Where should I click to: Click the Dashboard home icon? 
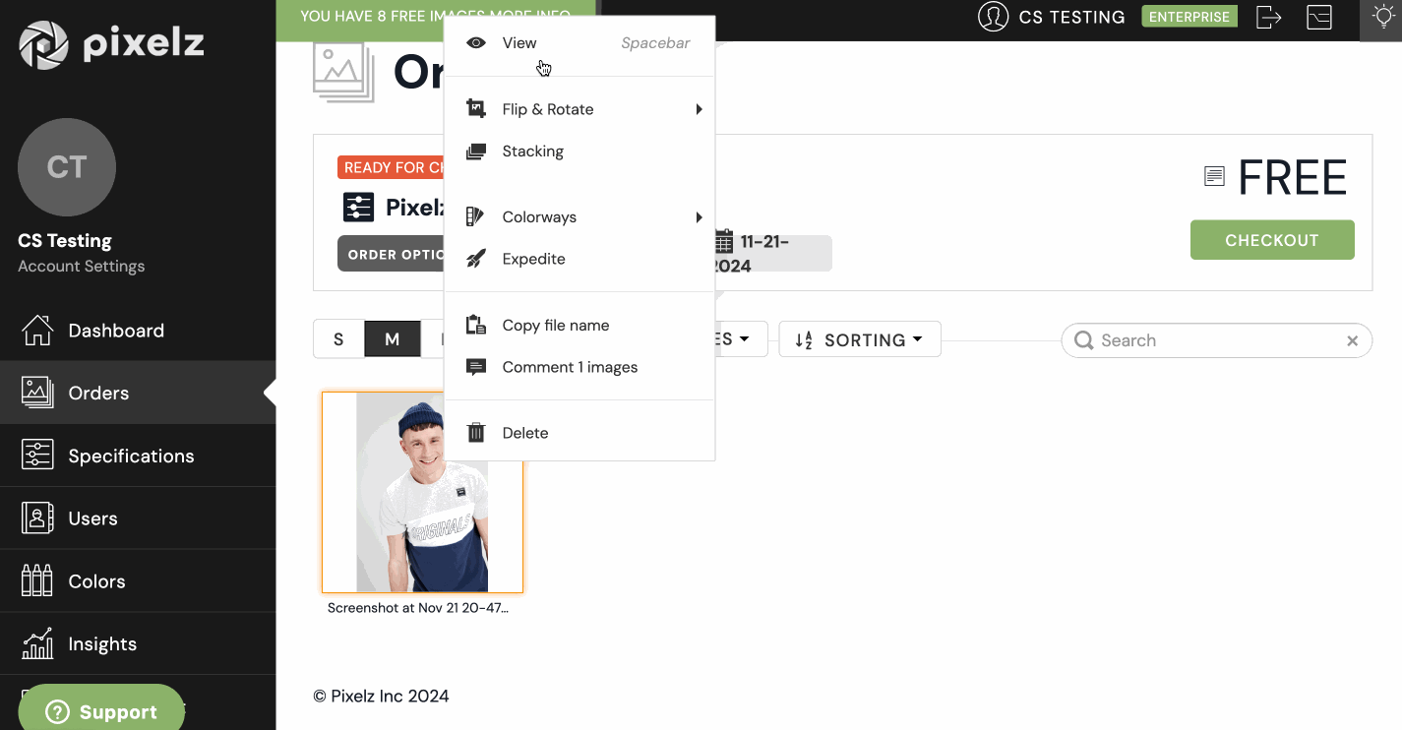click(x=36, y=330)
